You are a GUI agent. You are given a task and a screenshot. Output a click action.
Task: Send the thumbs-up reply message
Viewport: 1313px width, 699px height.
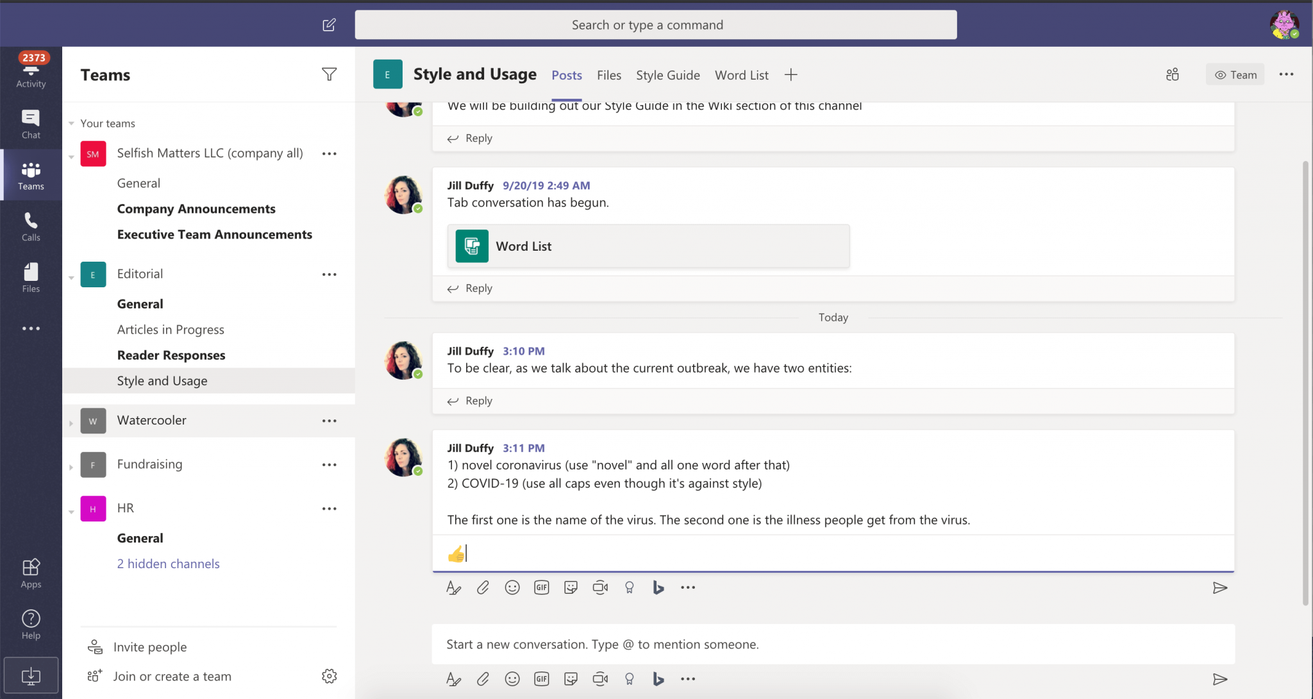click(1219, 587)
